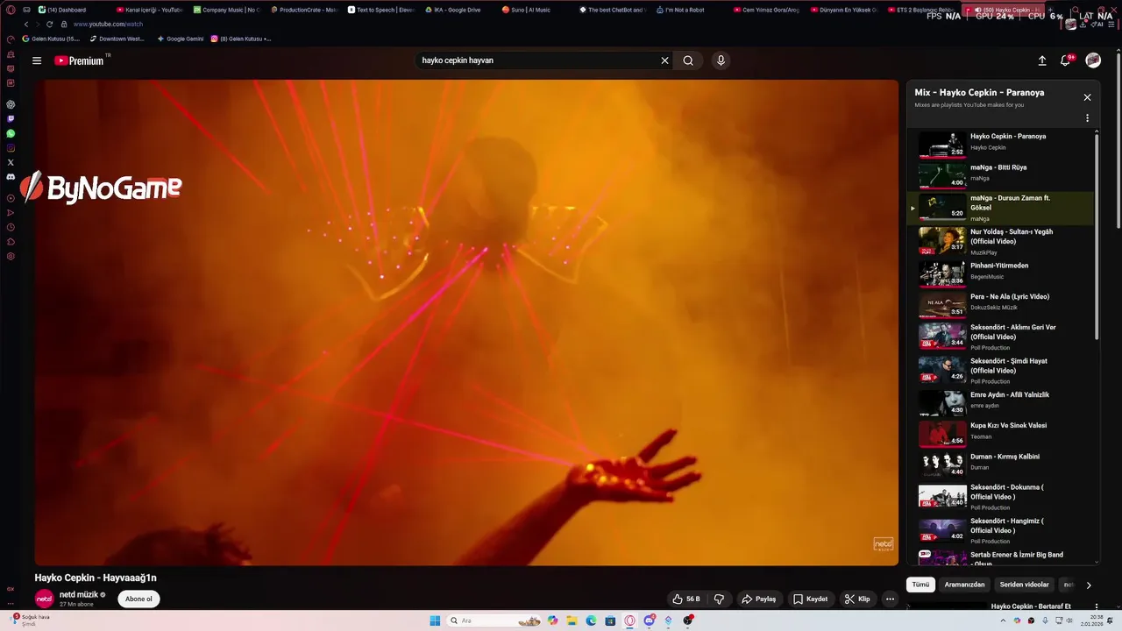Click the Mix playlist scrollbar
The image size is (1122, 631).
tap(1097, 237)
